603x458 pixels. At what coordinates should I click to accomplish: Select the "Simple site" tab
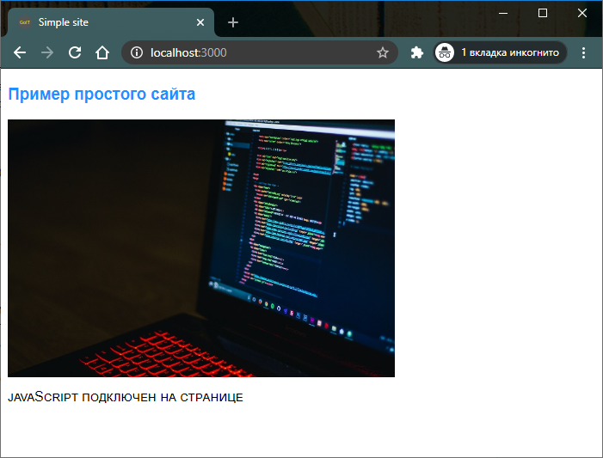[x=103, y=22]
